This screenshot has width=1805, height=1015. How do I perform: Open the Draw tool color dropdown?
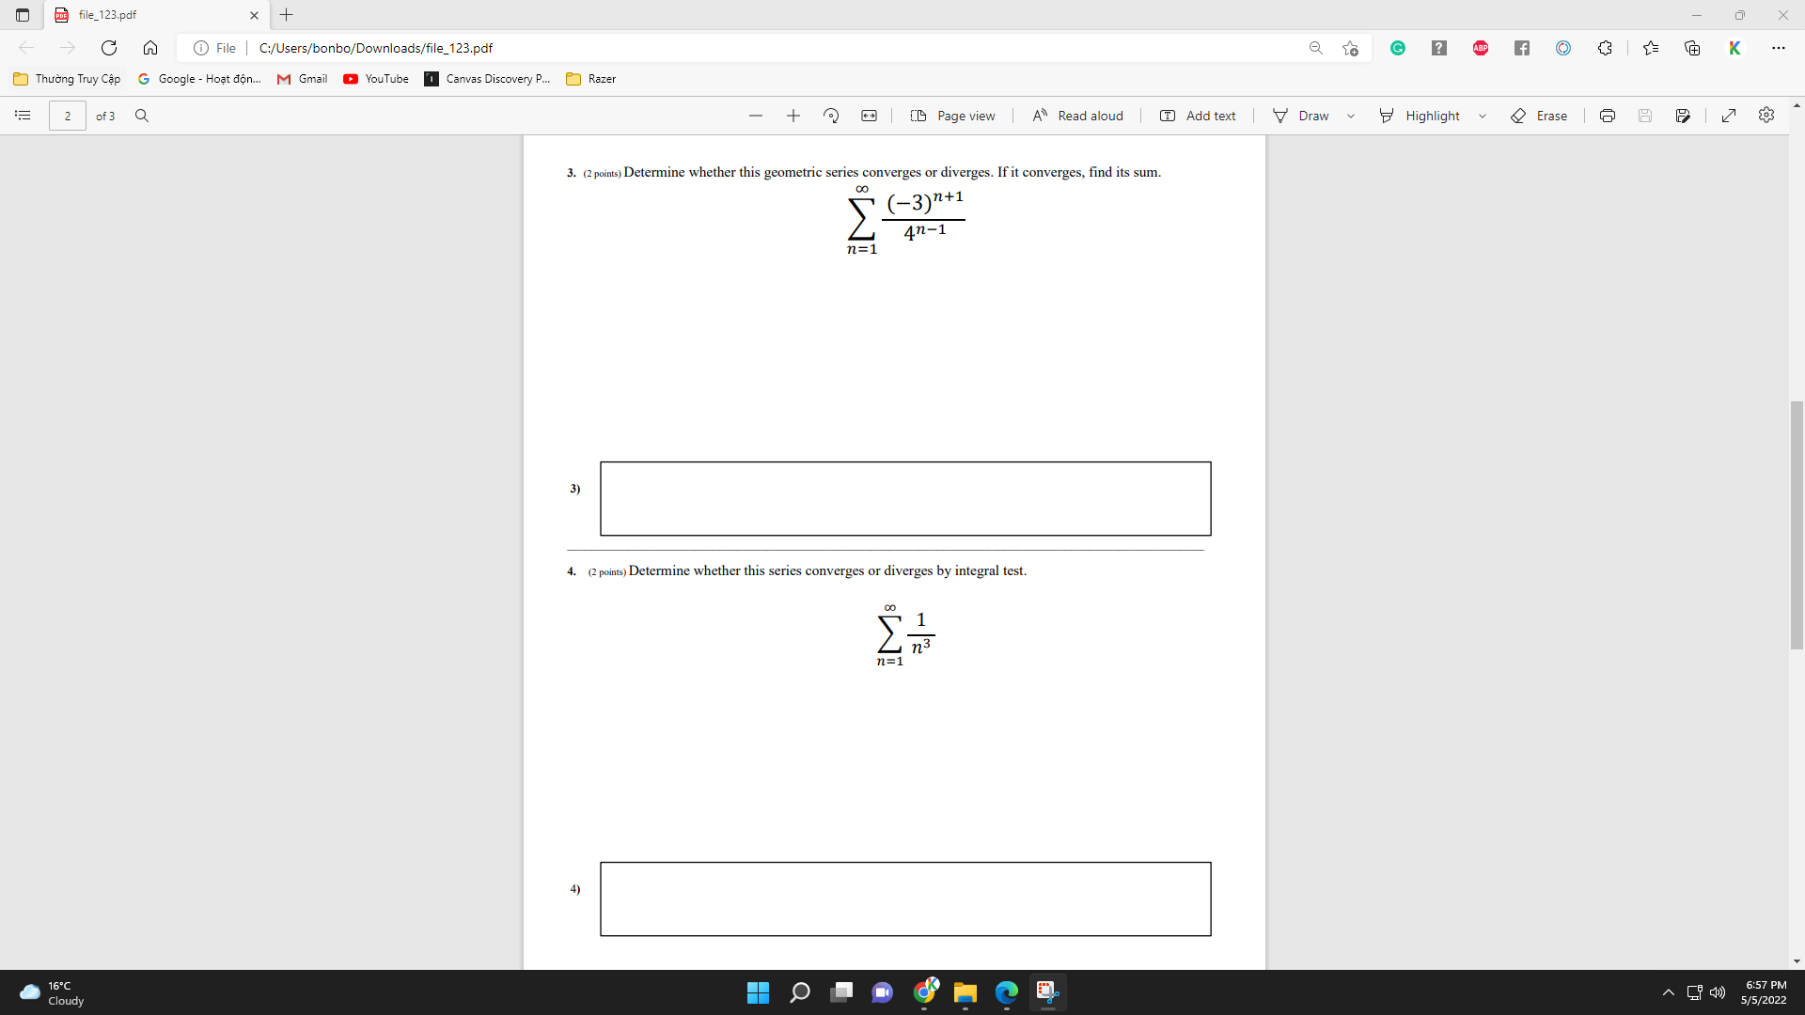pyautogui.click(x=1351, y=115)
